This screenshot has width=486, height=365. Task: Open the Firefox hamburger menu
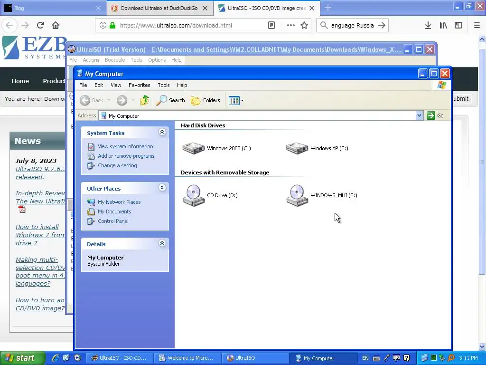[477, 26]
